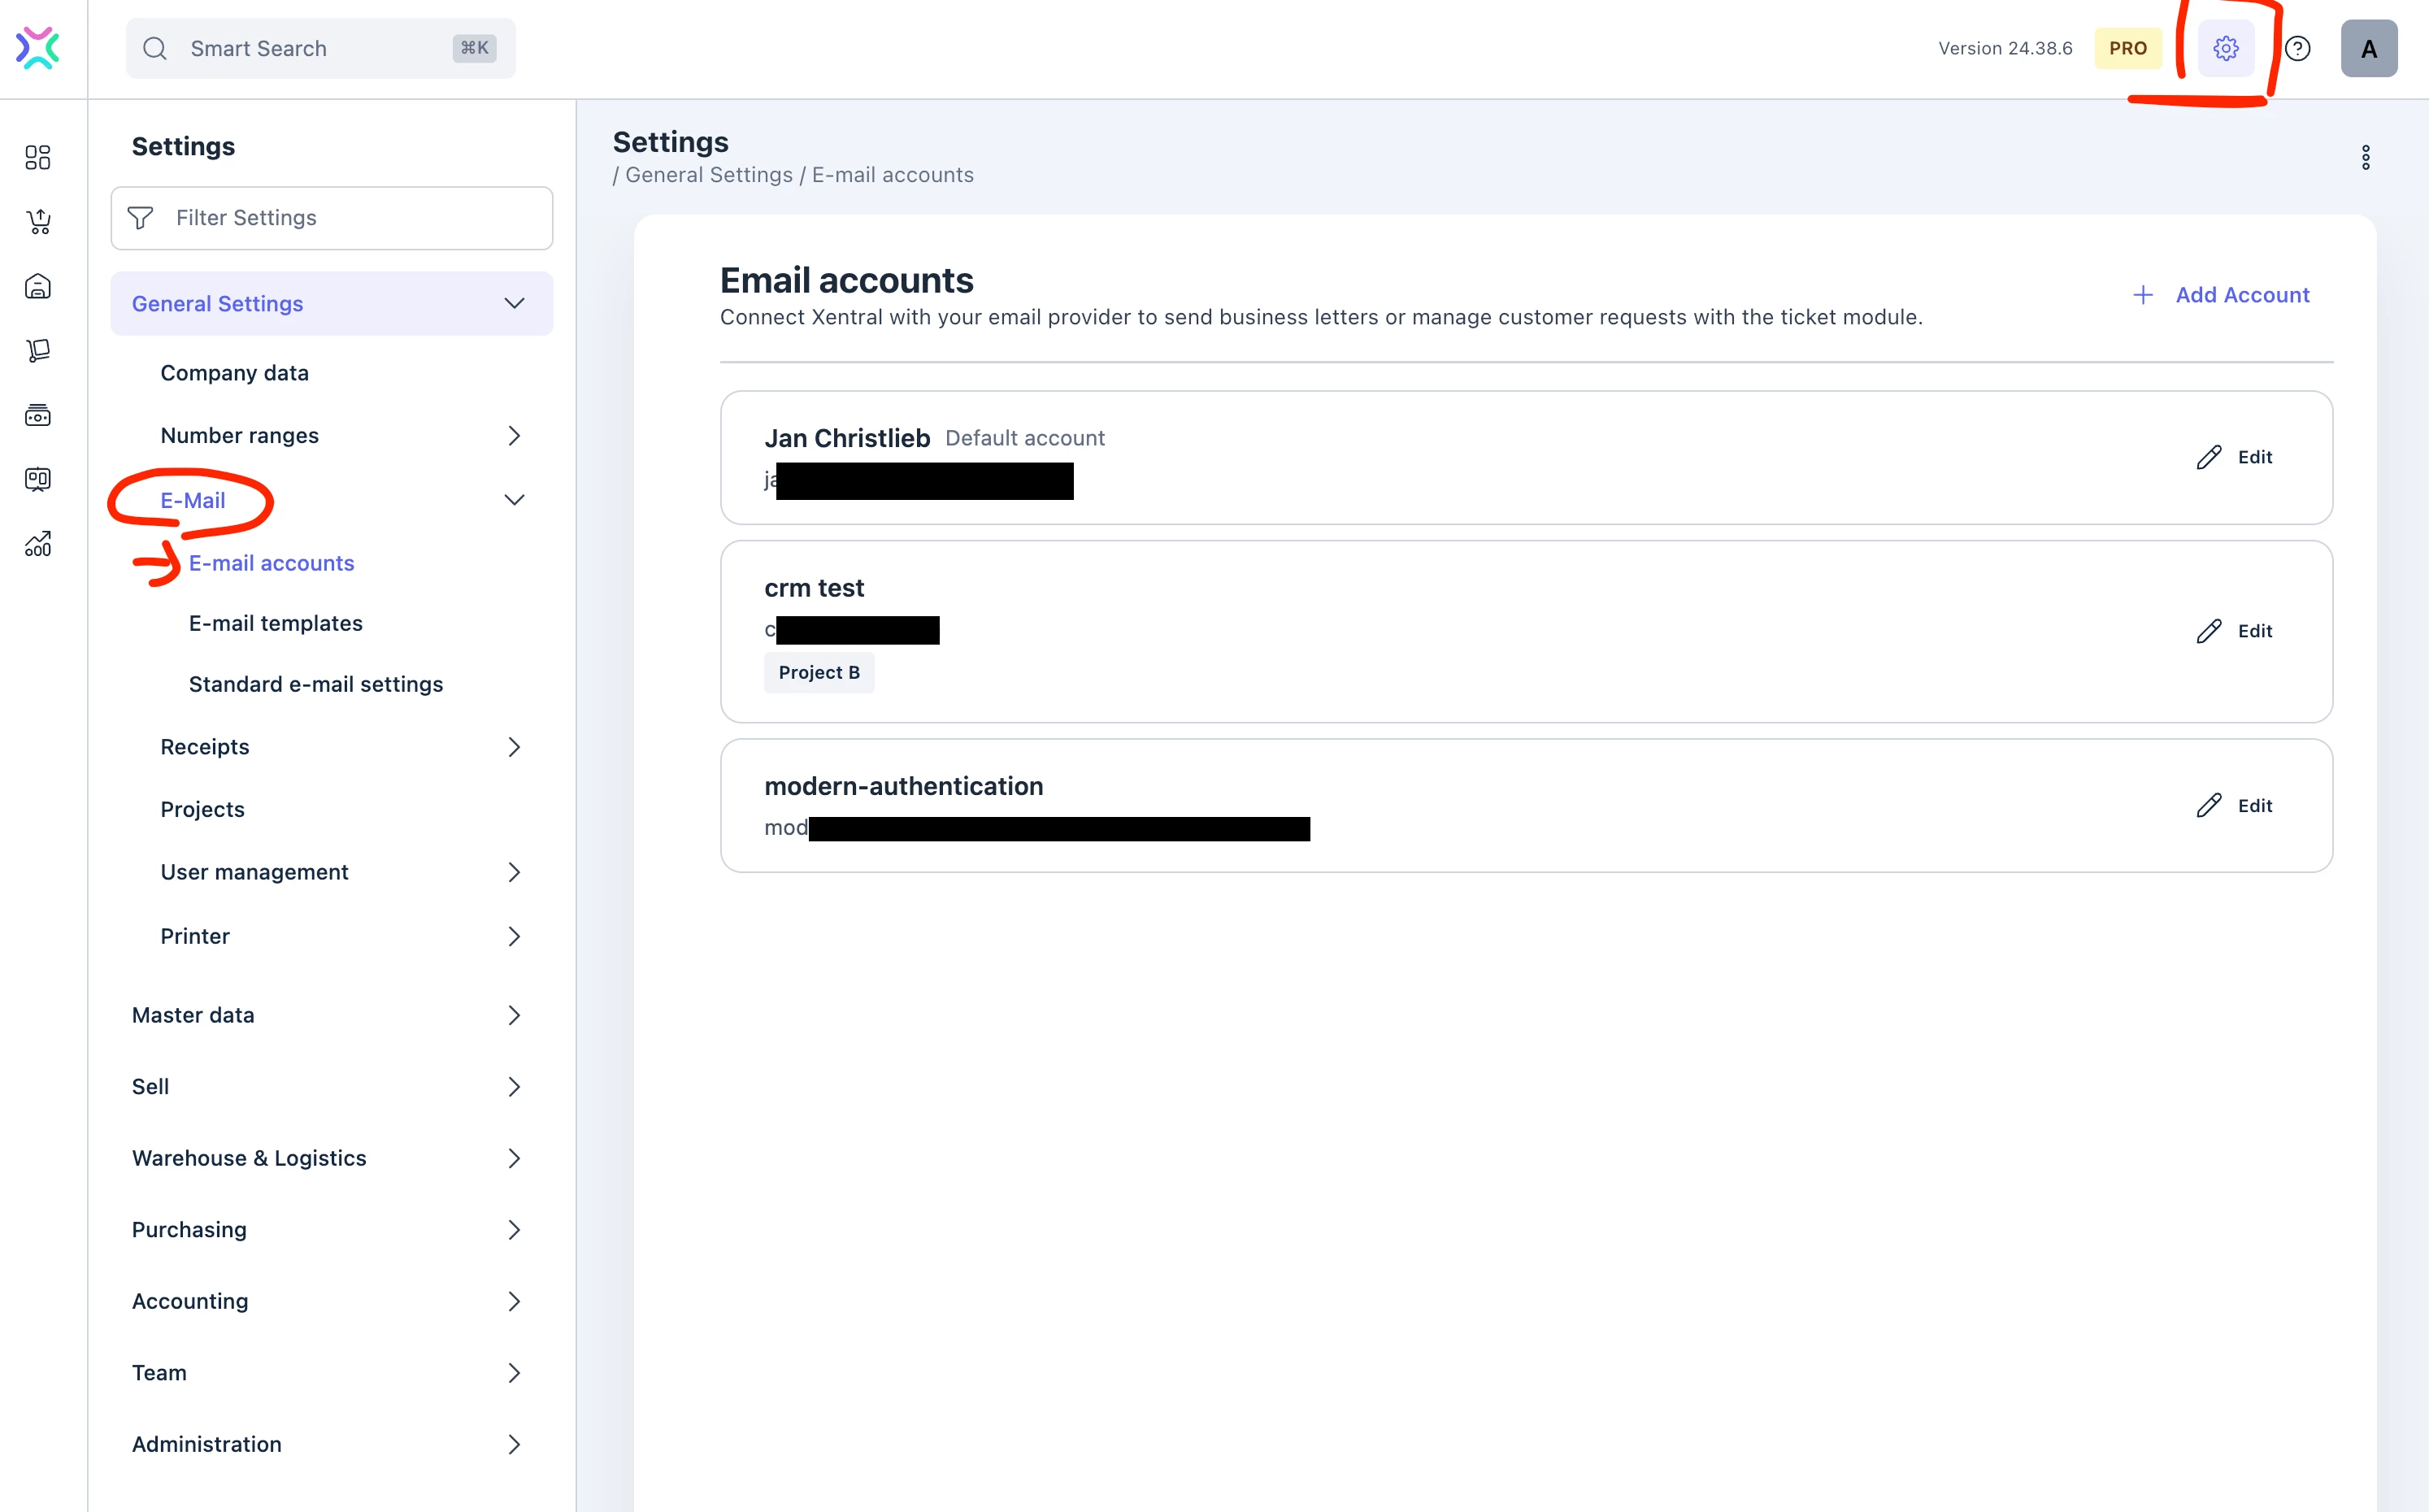Click Add Account link

coord(2221,295)
